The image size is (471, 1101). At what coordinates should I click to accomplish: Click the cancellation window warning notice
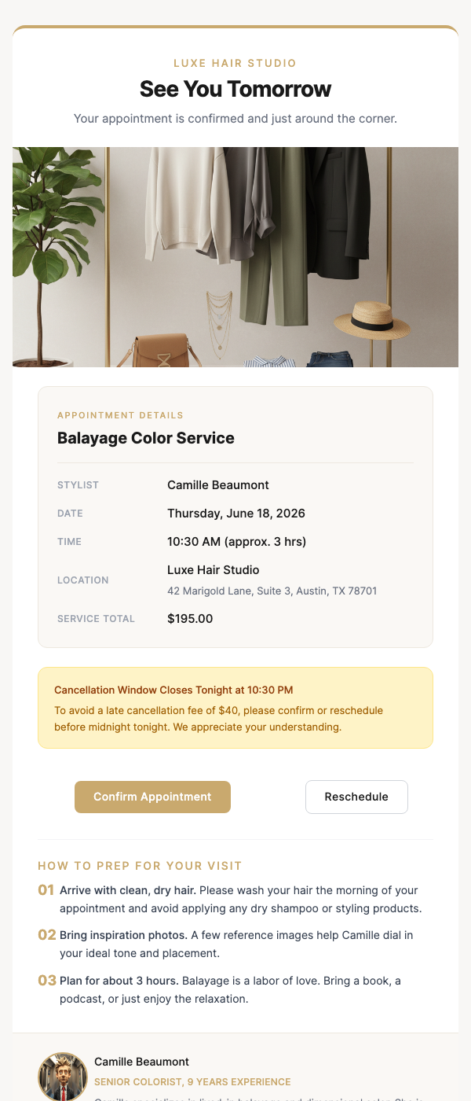235,707
